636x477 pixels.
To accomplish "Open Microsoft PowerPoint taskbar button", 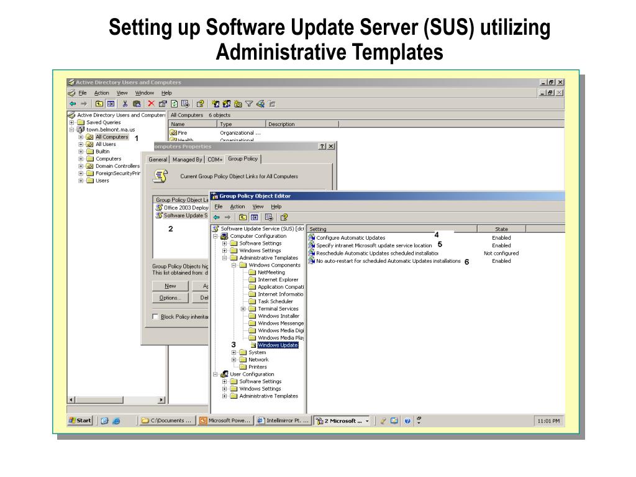I will [225, 420].
